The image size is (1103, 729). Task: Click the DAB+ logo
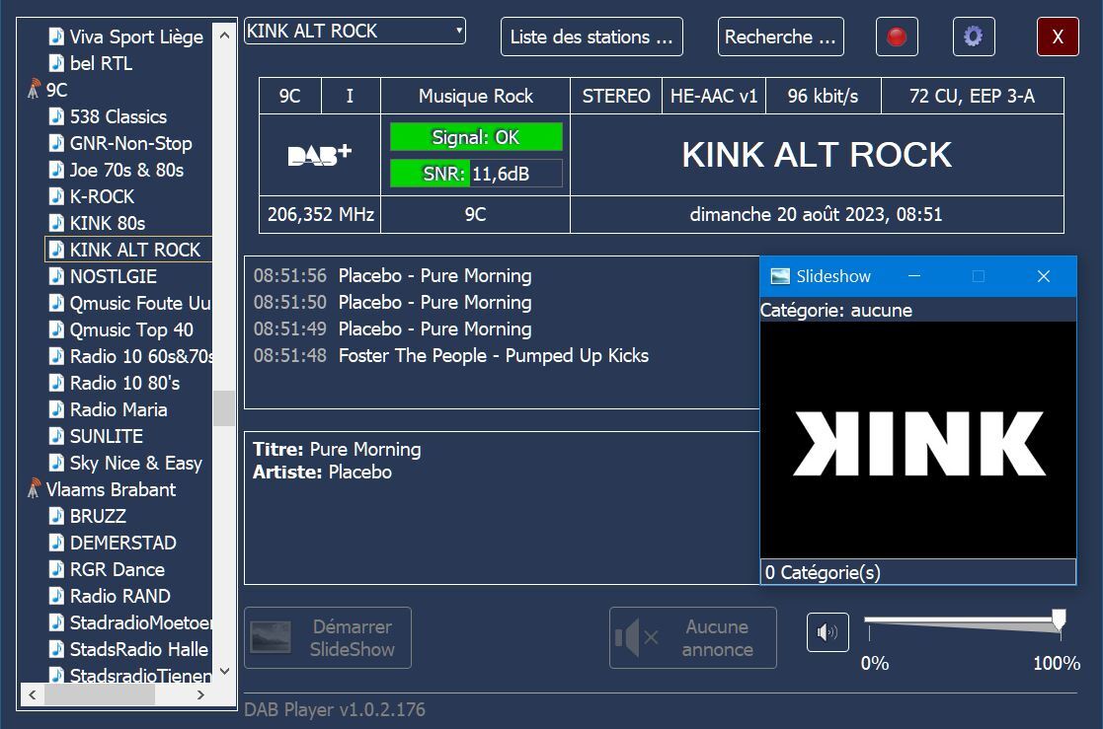319,155
